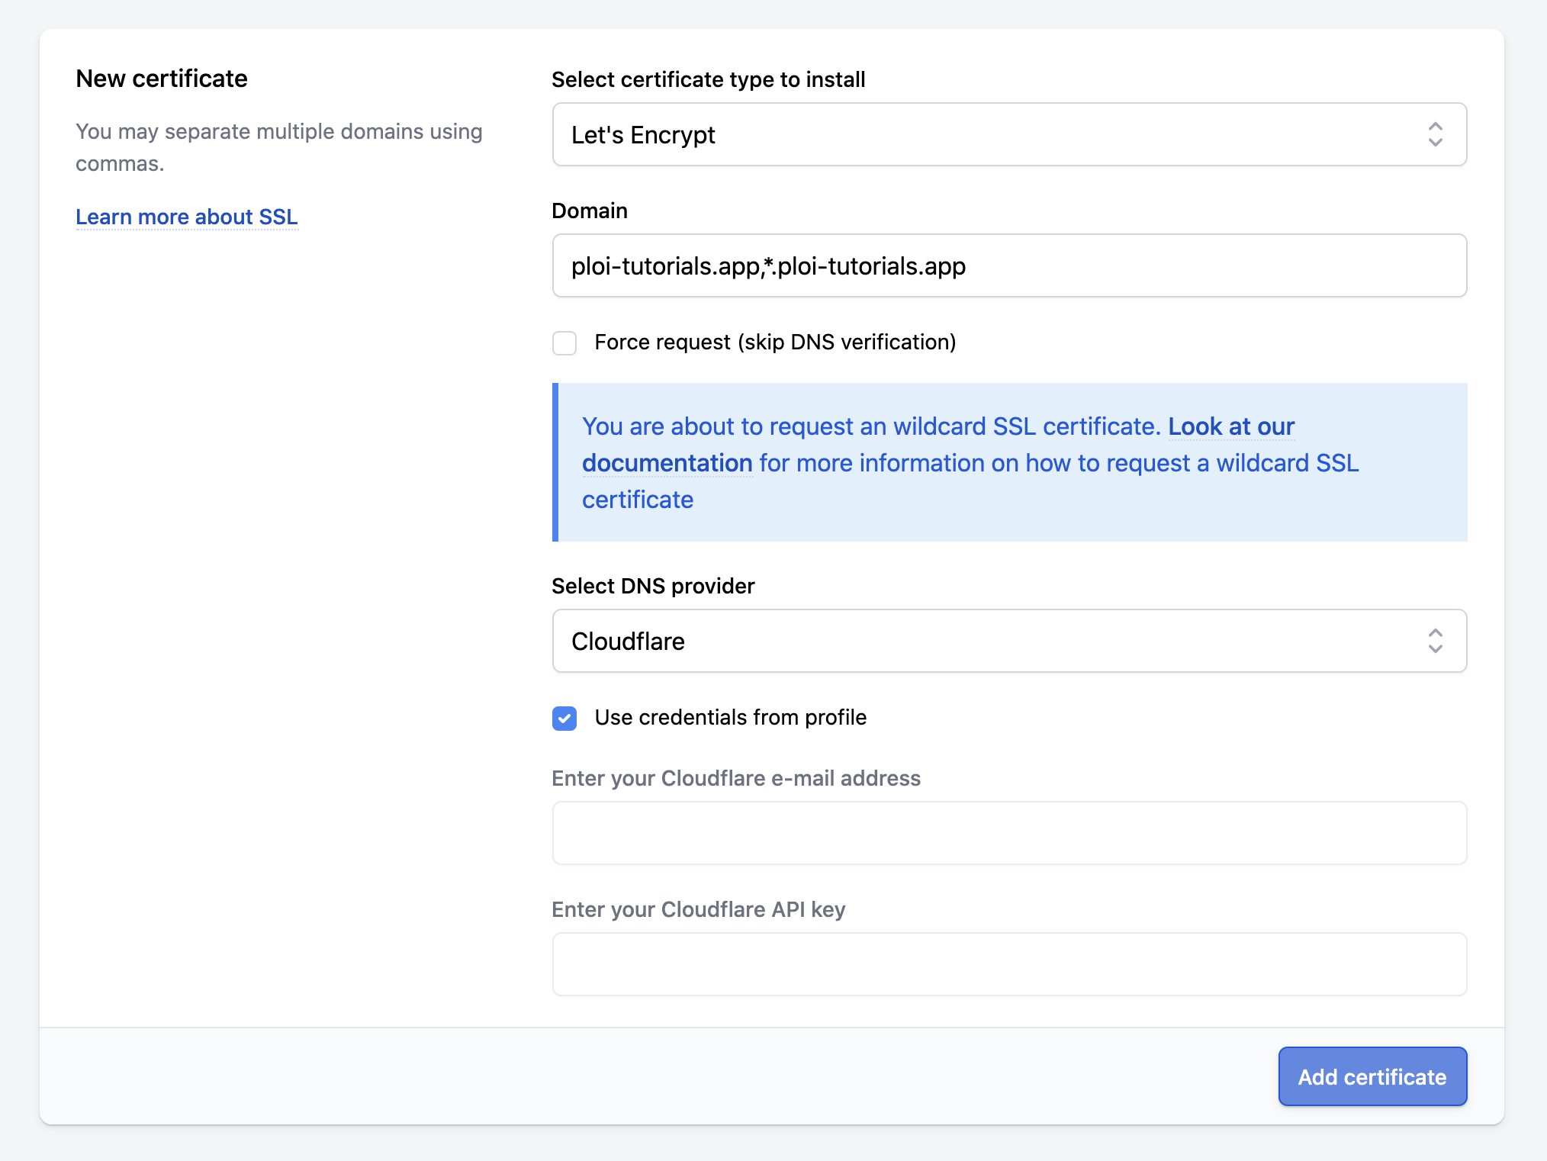Open the Look at our documentation link
The height and width of the screenshot is (1161, 1547).
tap(1232, 426)
